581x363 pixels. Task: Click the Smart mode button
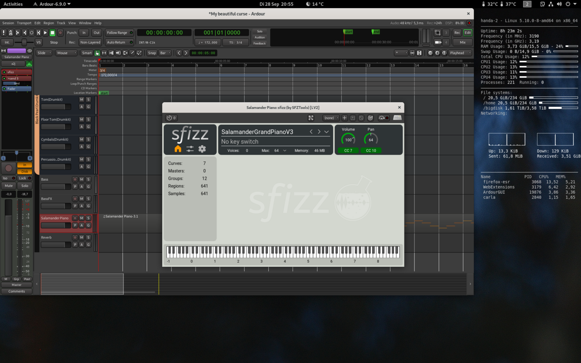(87, 53)
